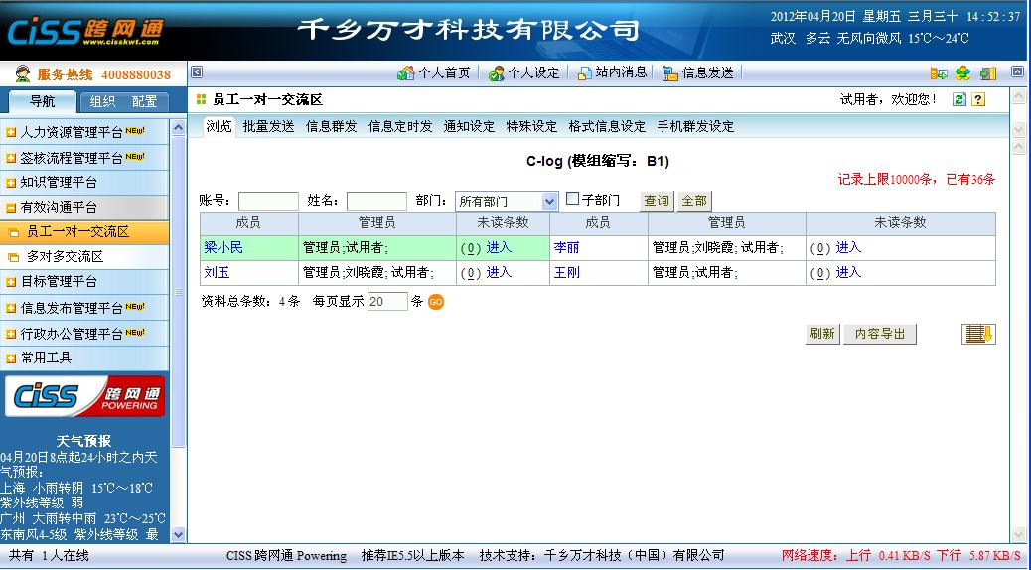Select the 批量发送 tab
Image resolution: width=1031 pixels, height=570 pixels.
click(x=268, y=126)
